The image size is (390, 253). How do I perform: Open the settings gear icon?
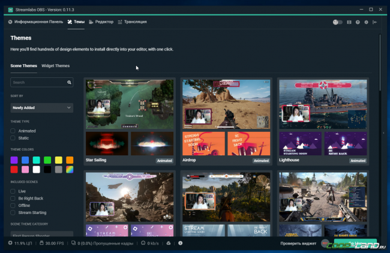click(x=366, y=22)
